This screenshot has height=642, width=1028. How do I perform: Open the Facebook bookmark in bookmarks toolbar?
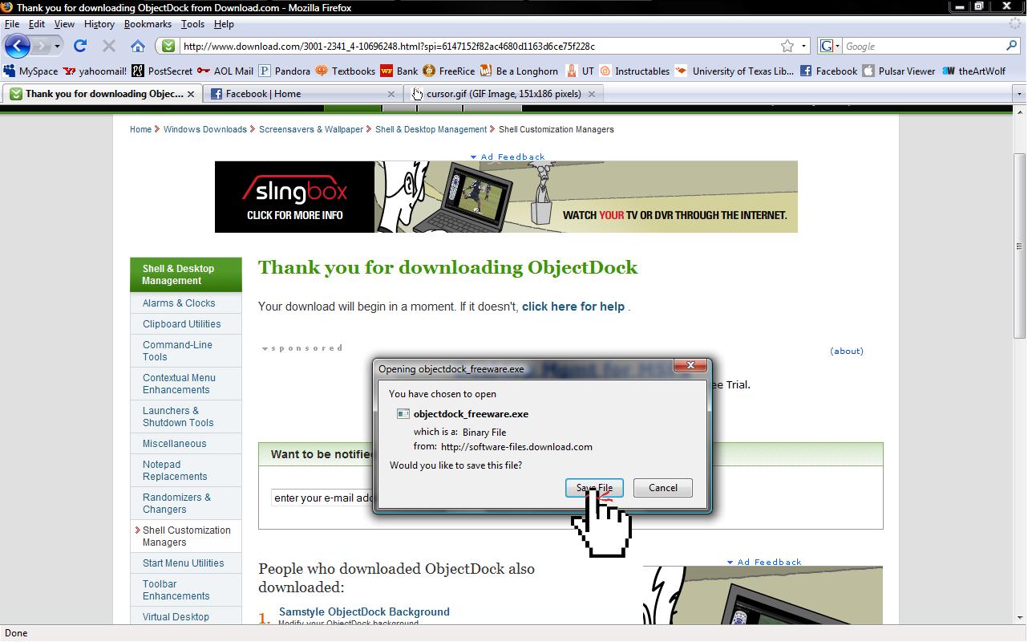click(828, 71)
